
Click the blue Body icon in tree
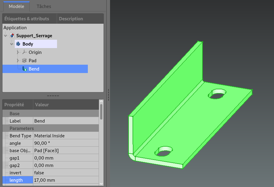tap(18, 44)
